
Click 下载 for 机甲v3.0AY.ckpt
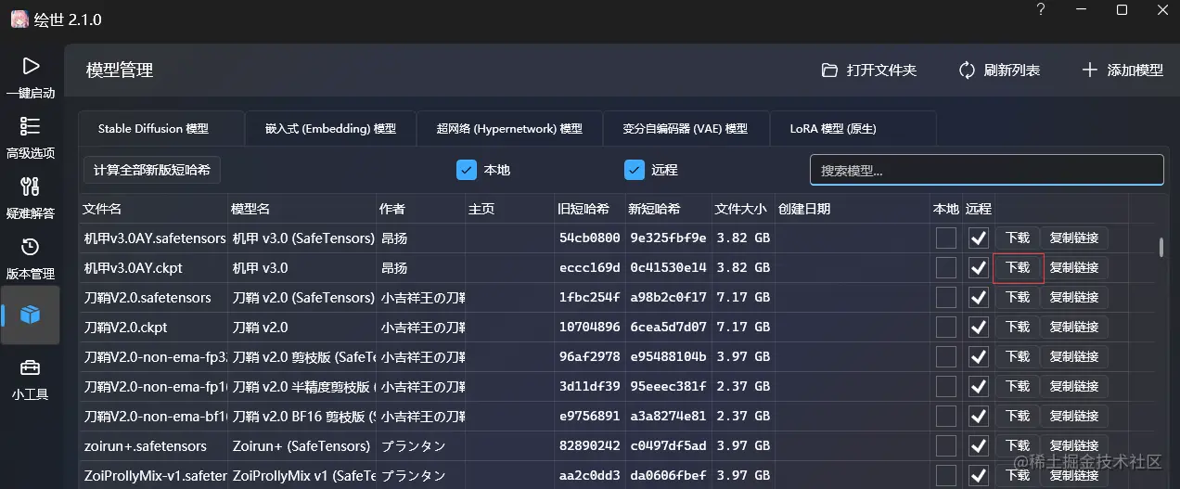[x=1018, y=268]
